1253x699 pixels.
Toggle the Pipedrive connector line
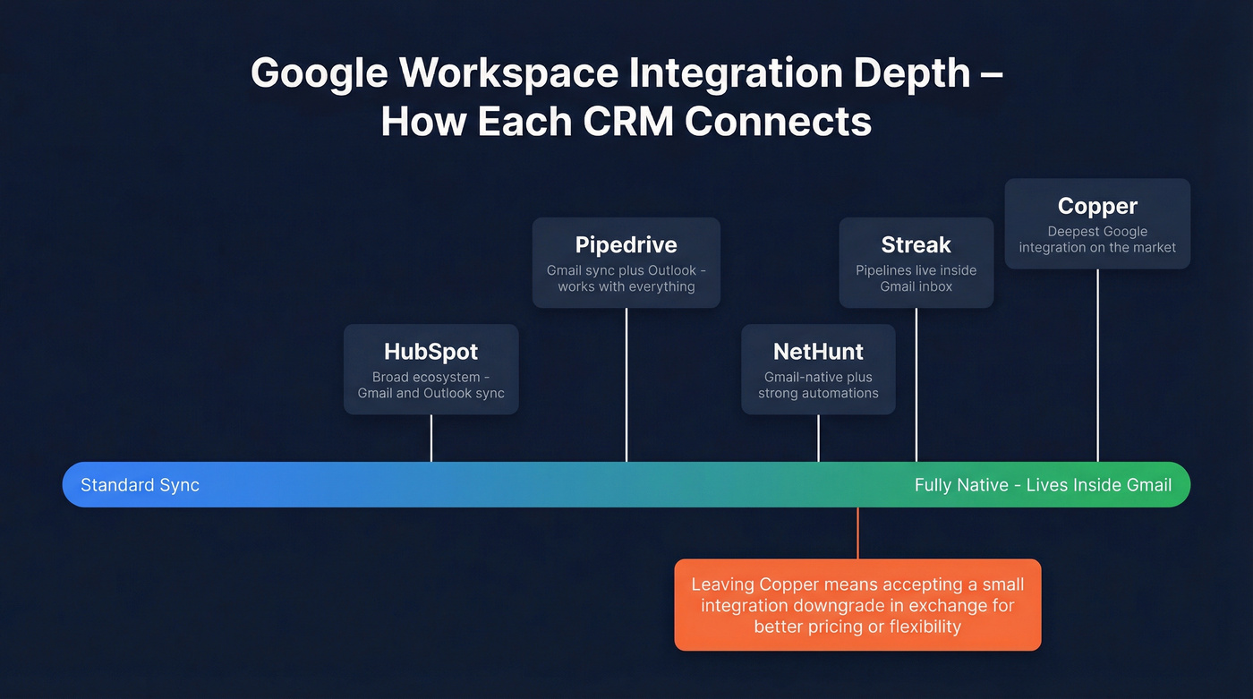(x=626, y=385)
